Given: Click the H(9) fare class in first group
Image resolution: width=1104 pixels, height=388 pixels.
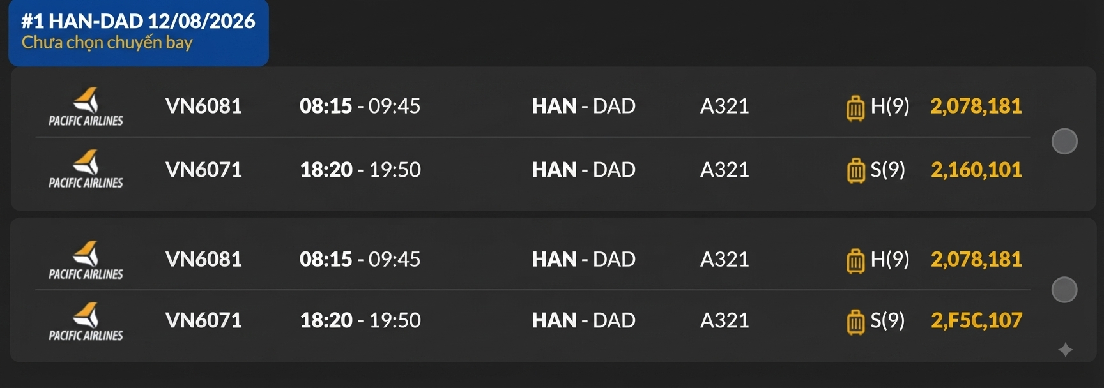Looking at the screenshot, I should [890, 106].
